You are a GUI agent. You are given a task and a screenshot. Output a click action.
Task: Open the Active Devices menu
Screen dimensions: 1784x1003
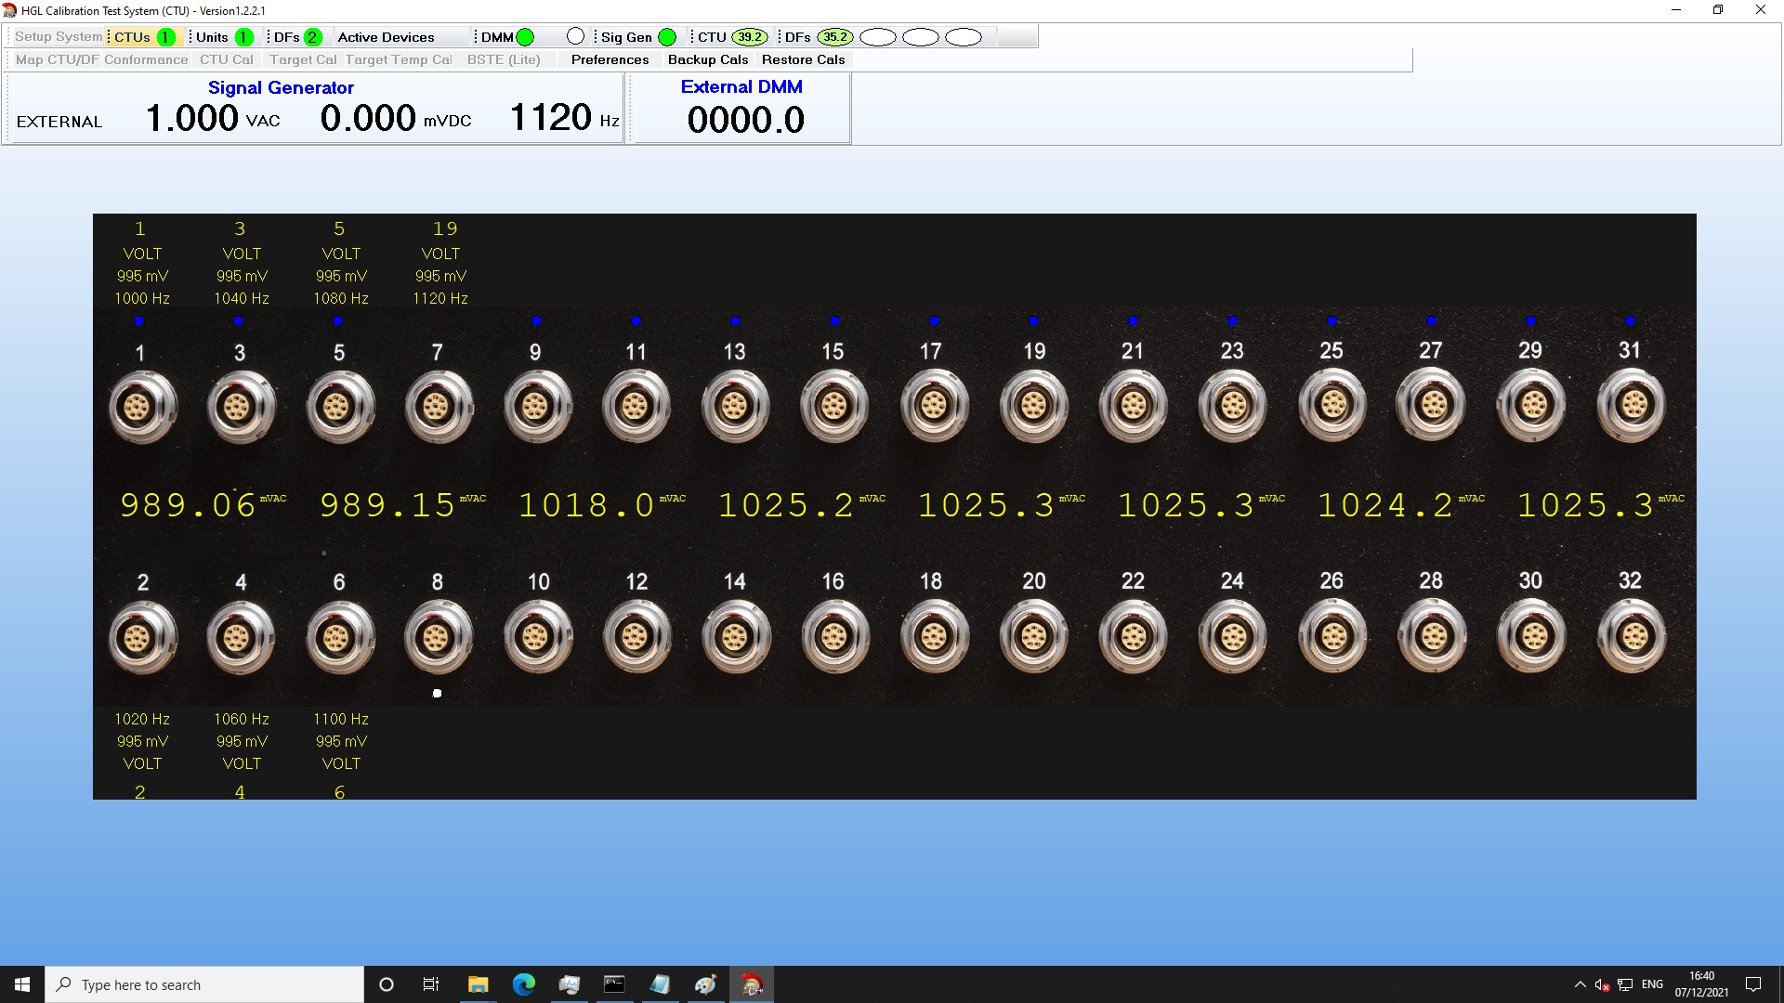tap(386, 37)
